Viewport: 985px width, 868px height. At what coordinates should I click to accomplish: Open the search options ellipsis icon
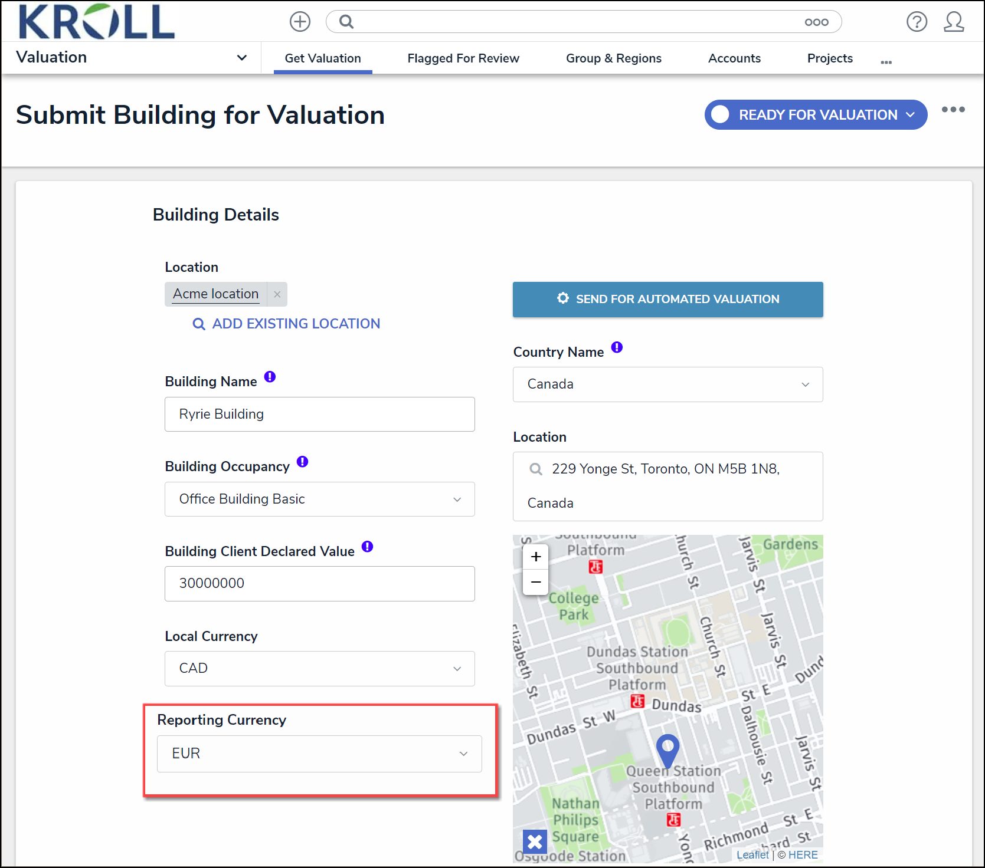[x=816, y=22]
